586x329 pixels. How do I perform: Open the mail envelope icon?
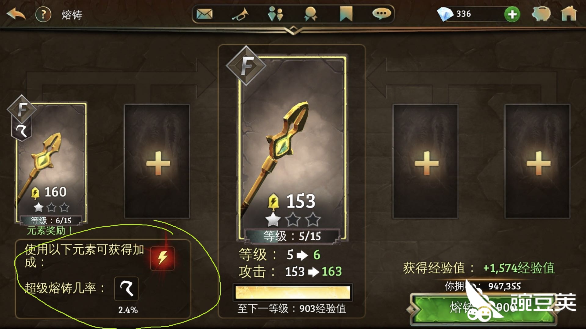tap(204, 14)
